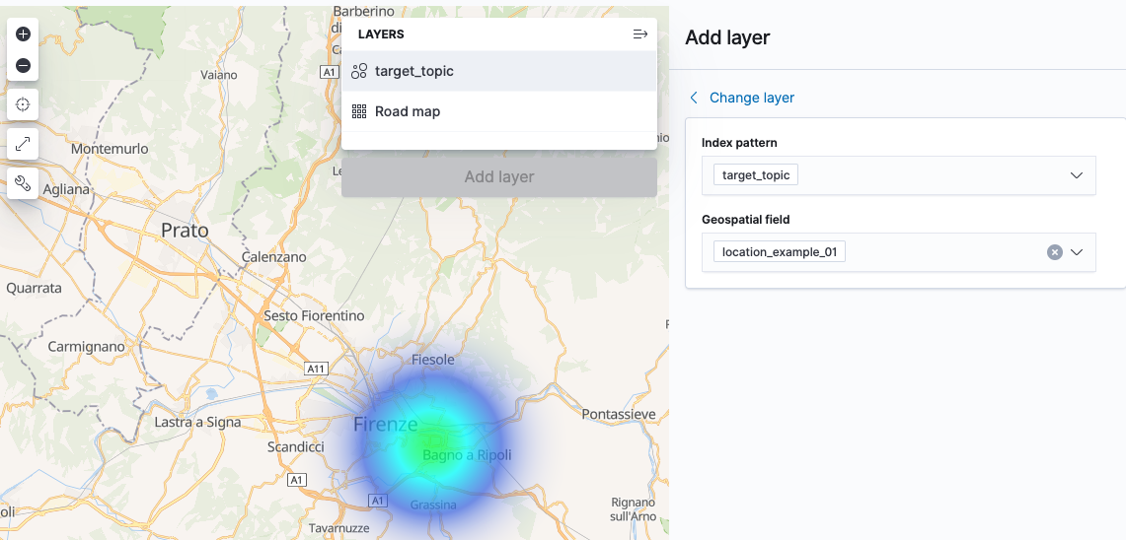Screen dimensions: 1126x540
Task: Click the grid icon beside Road map layer
Action: (x=359, y=111)
